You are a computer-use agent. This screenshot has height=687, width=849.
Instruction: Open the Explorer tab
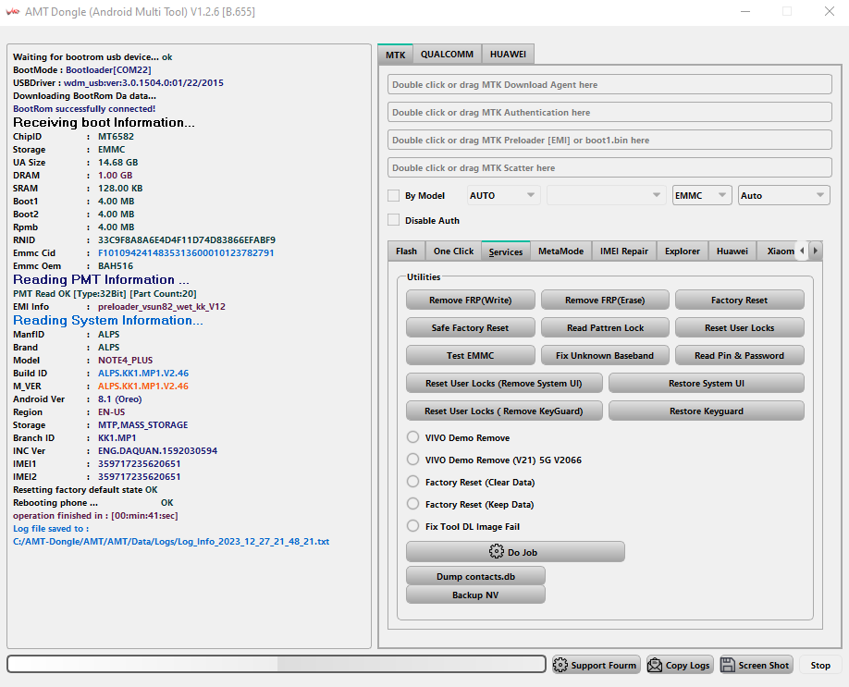point(683,251)
